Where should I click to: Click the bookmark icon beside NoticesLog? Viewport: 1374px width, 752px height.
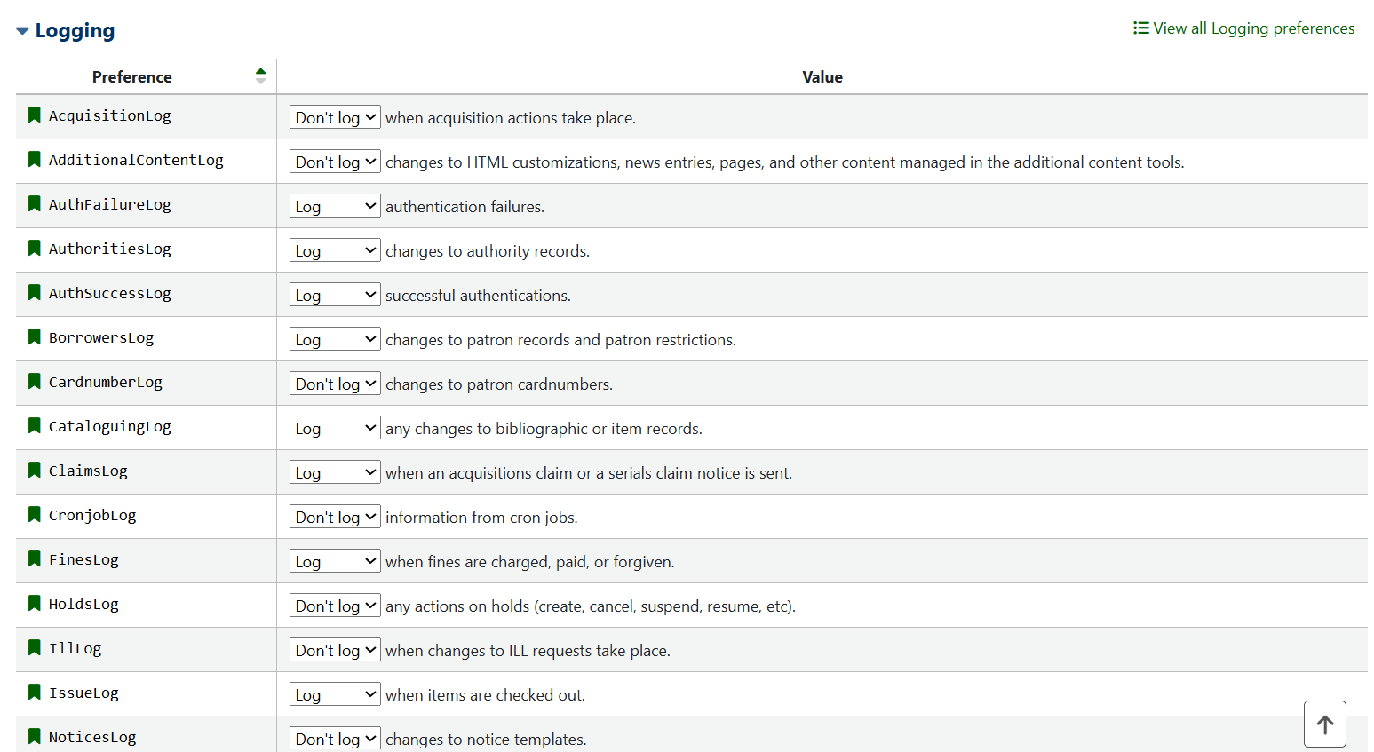click(35, 736)
